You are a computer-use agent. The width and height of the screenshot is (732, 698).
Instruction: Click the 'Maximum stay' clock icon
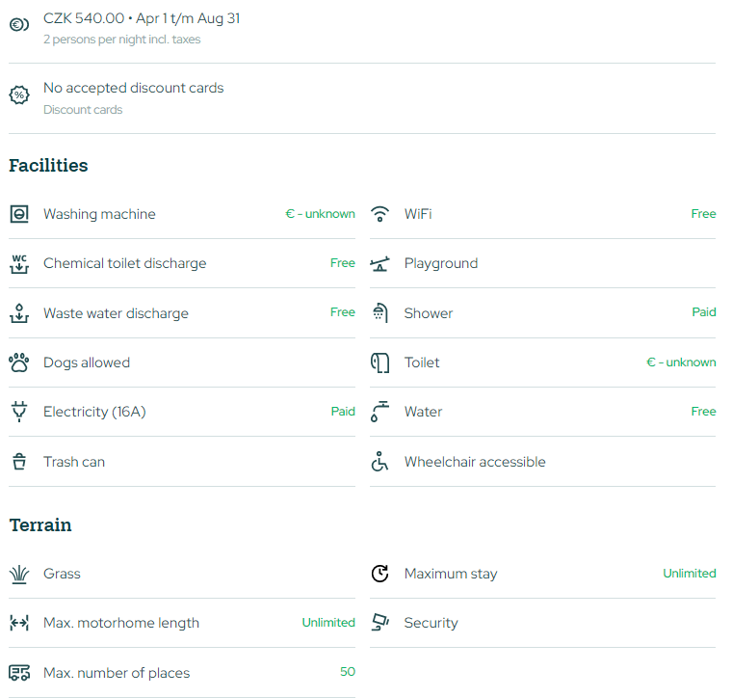click(380, 574)
